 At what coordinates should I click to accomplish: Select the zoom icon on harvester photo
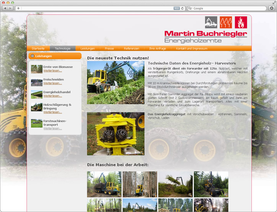click(142, 101)
